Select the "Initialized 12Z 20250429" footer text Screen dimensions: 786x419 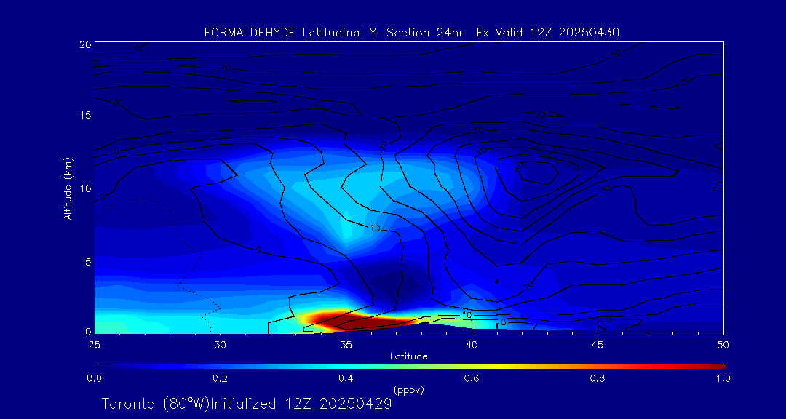tap(299, 404)
